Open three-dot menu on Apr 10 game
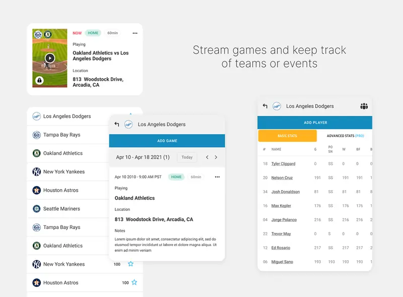The image size is (403, 297). tap(217, 177)
